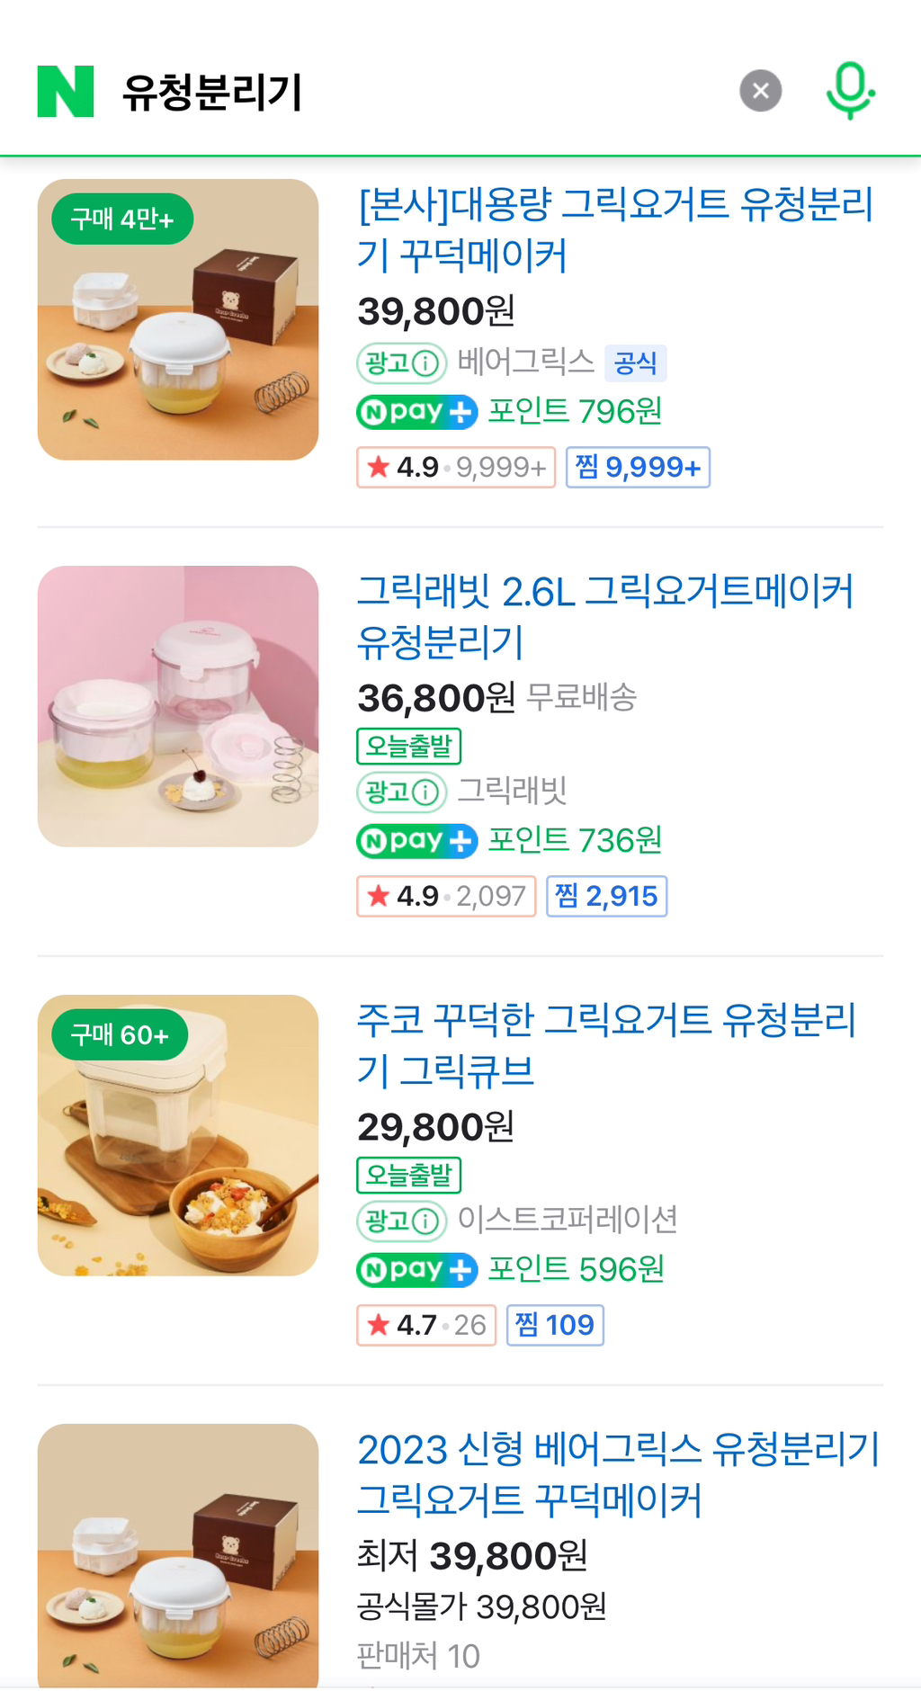921x1691 pixels.
Task: Clear the search text with X icon
Action: tap(760, 91)
